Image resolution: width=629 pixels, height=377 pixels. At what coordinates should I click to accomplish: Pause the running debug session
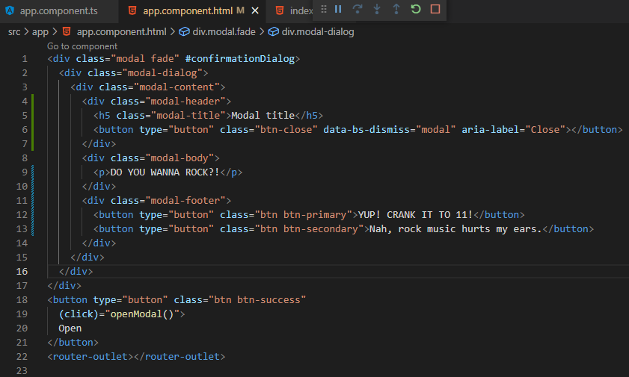[338, 10]
